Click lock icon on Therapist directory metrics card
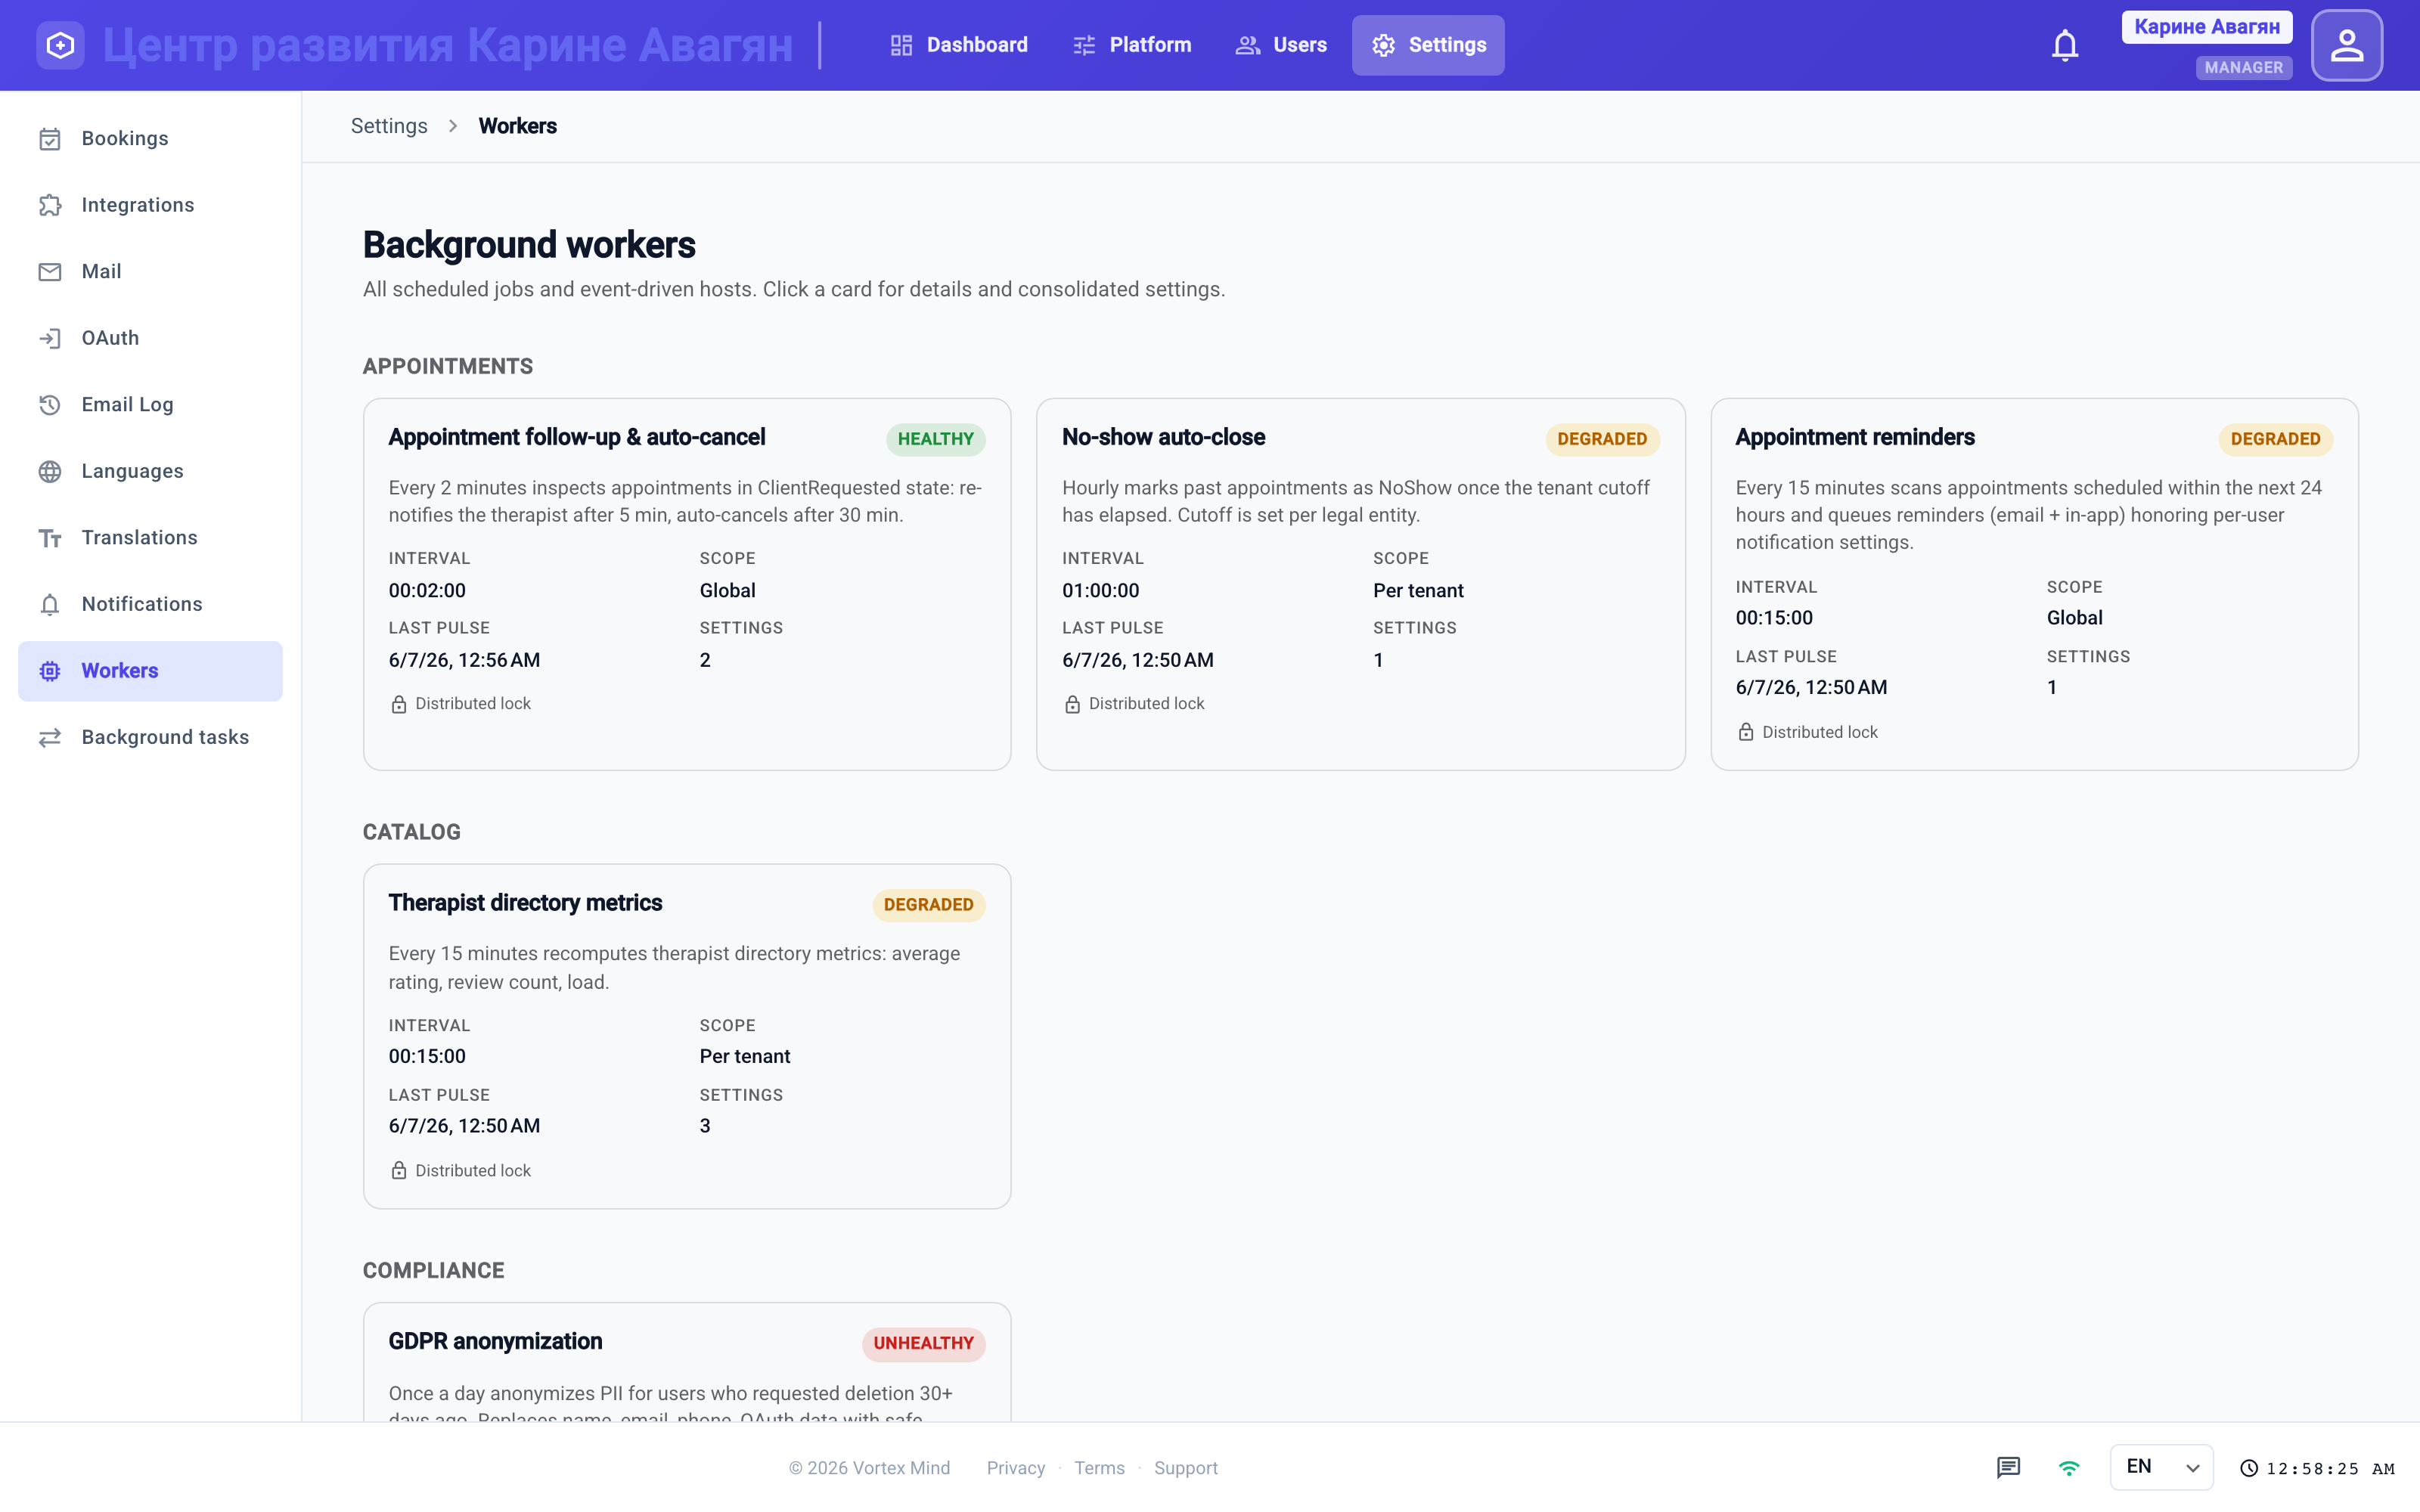The image size is (2420, 1512). (x=398, y=1170)
